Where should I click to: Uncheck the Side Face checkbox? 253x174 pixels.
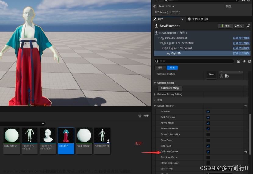(x=208, y=146)
